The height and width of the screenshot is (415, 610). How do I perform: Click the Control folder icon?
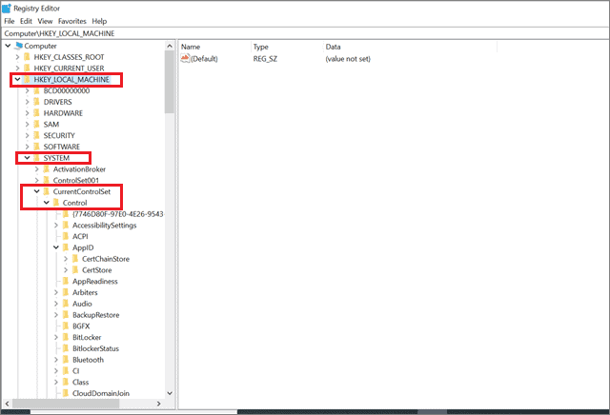coord(56,203)
